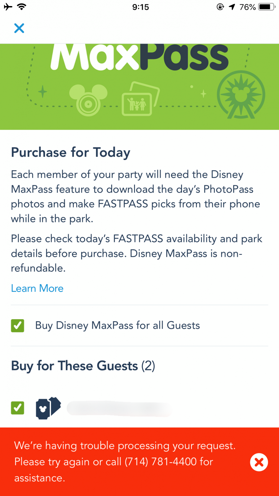Tap the PhotoPass family photo icon
The height and width of the screenshot is (496, 279).
pos(140,99)
